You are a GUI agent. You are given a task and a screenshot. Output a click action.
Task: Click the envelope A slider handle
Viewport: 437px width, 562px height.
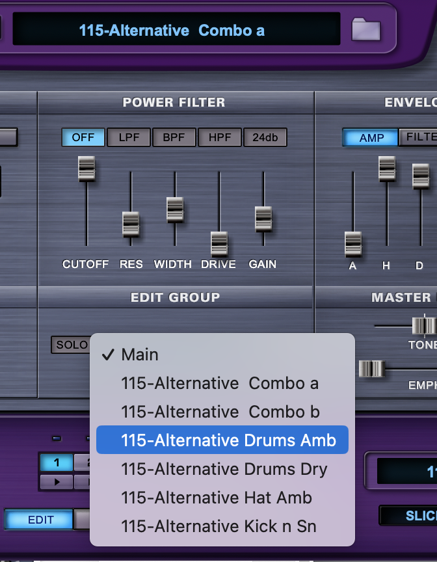(353, 244)
